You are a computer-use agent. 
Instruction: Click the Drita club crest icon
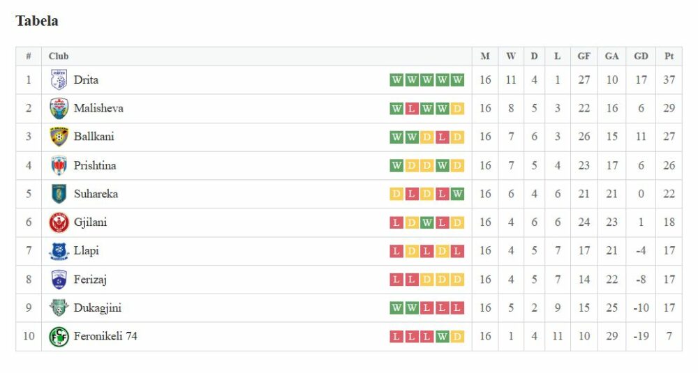[x=59, y=80]
